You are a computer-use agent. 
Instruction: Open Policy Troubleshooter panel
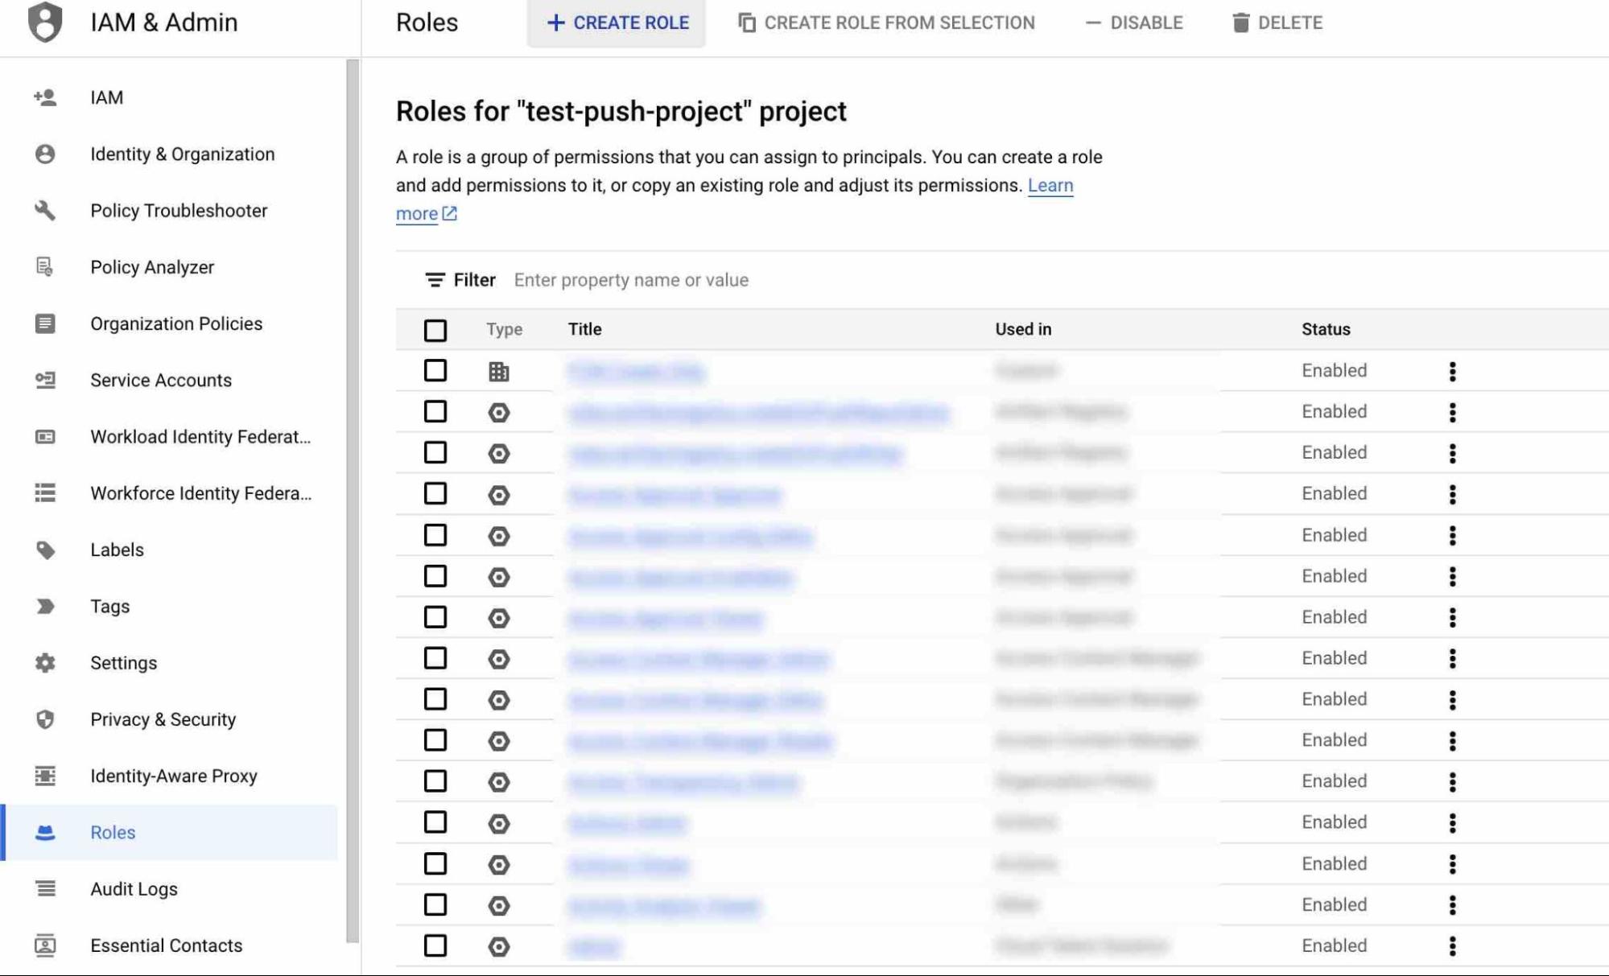(178, 210)
